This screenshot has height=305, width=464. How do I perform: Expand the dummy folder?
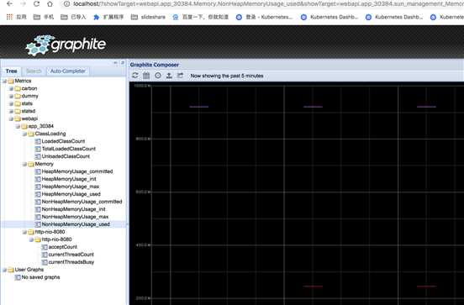pyautogui.click(x=11, y=96)
